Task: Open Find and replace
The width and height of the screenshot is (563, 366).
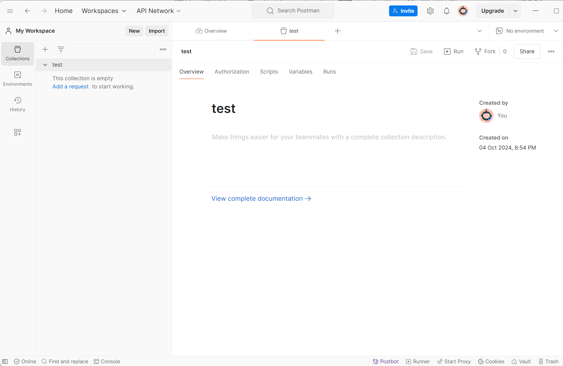Action: (x=65, y=361)
